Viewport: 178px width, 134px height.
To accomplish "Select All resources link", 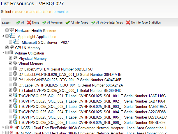I will click(23, 22).
